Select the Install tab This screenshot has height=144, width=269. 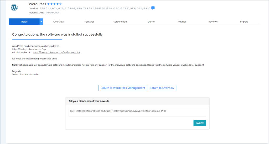(24, 22)
